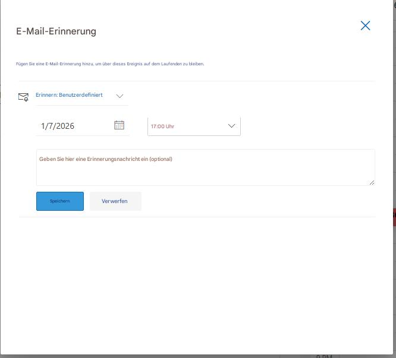Click the text area resize handle
396x358 pixels.
point(372,182)
